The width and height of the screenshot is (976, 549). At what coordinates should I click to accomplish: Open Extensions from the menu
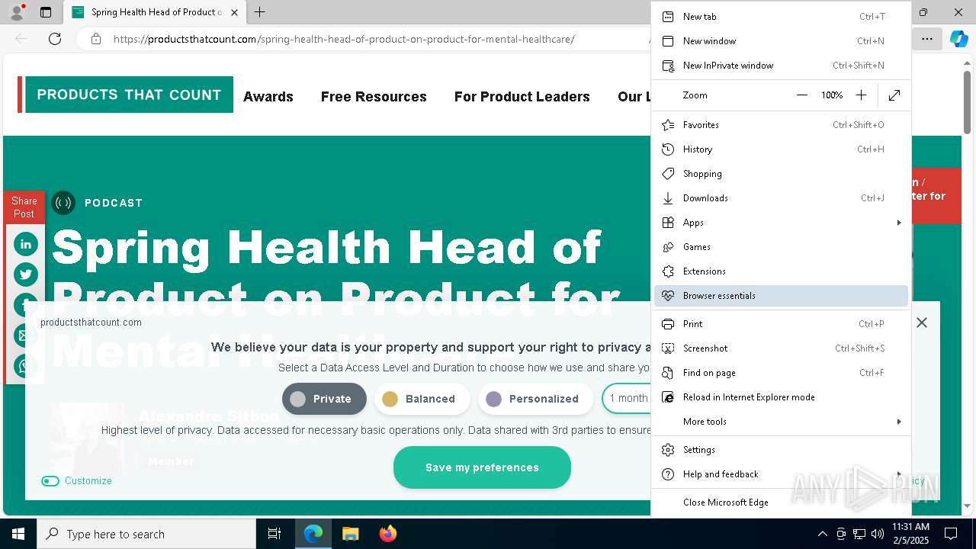[x=781, y=271]
